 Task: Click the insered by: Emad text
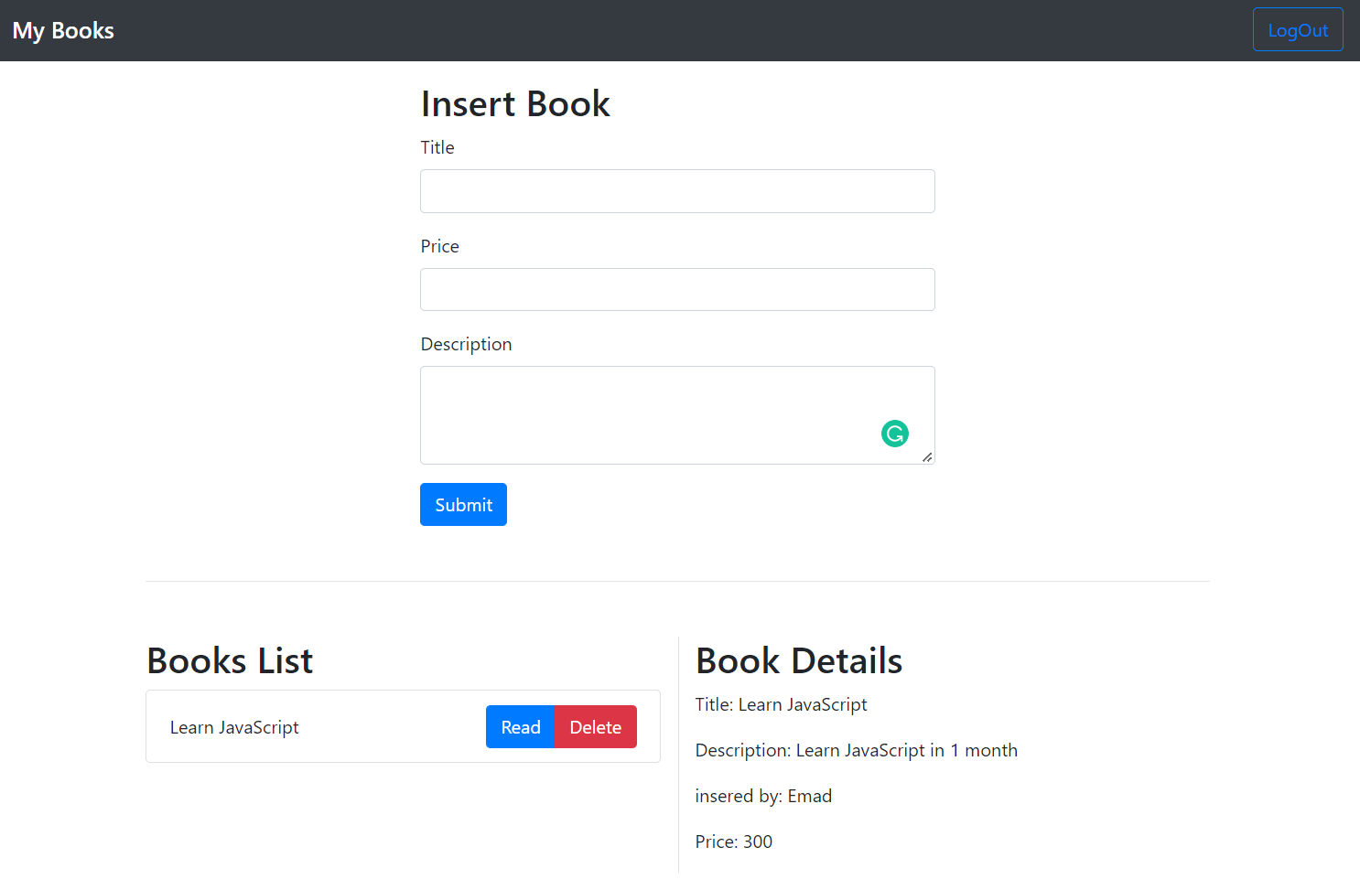pos(763,796)
